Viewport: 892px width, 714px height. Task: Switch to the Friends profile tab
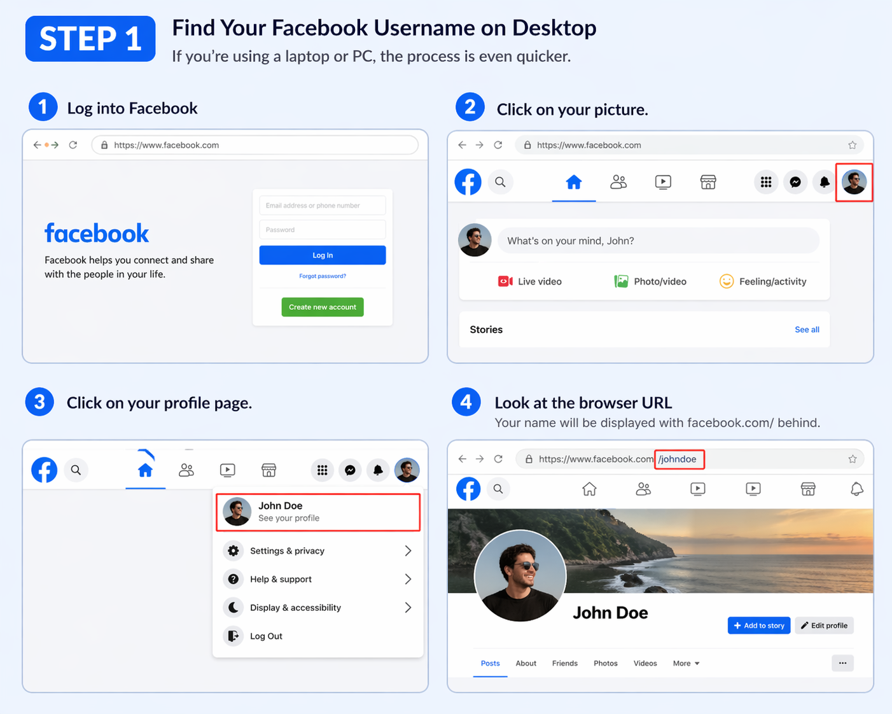tap(565, 663)
